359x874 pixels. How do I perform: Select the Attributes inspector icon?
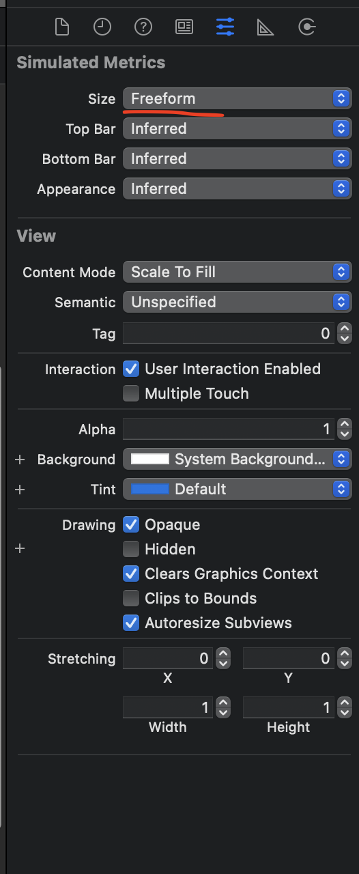(x=225, y=27)
